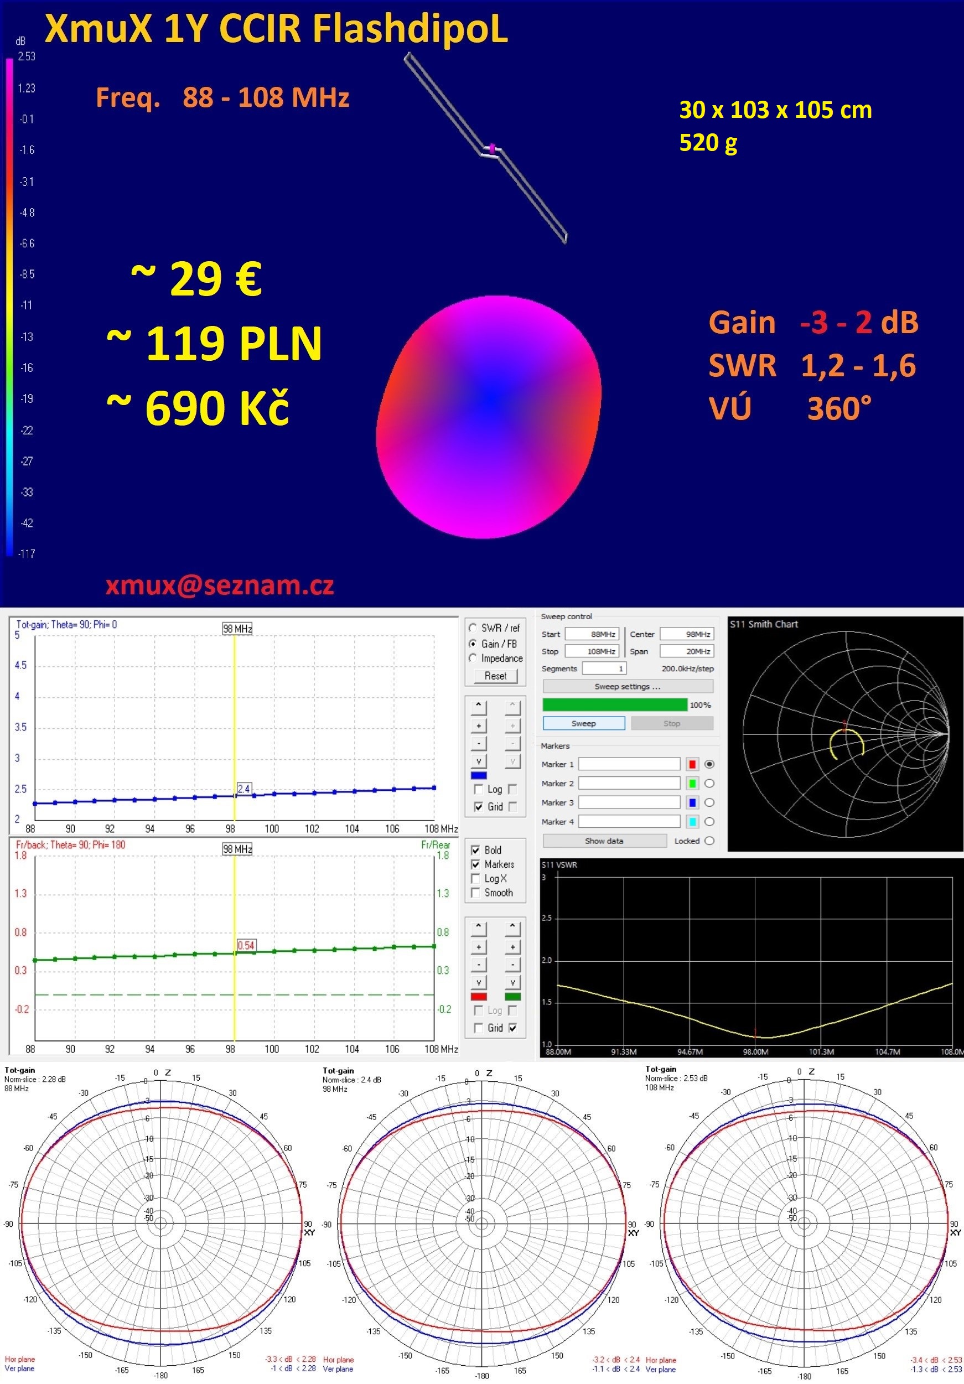
Task: Open Sweep settings dialog
Action: (628, 686)
